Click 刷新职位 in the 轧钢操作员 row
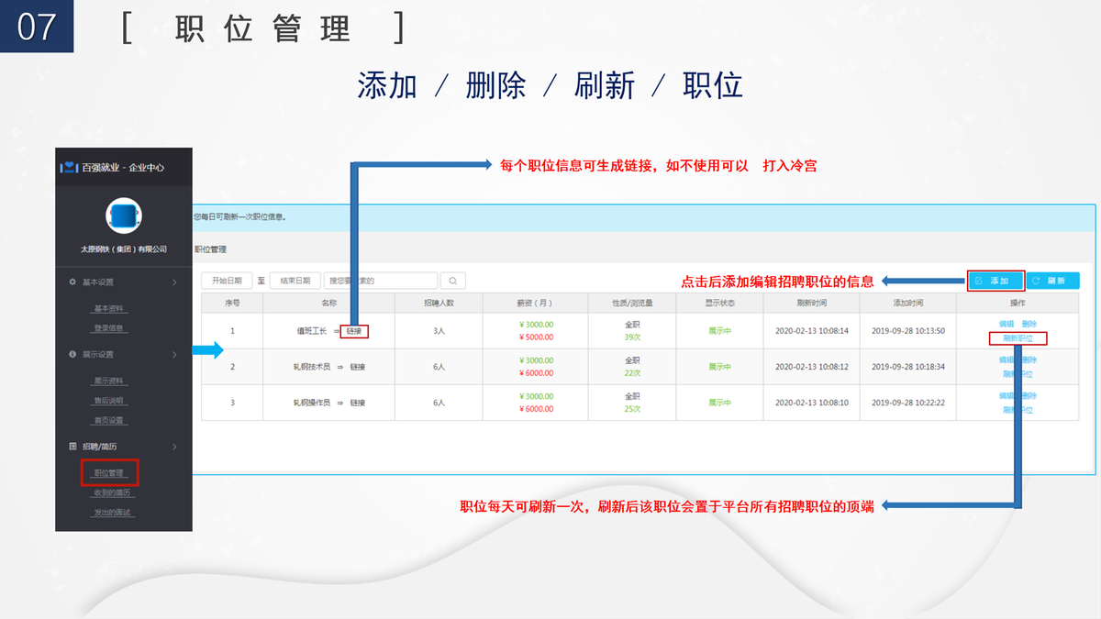 (x=1018, y=410)
